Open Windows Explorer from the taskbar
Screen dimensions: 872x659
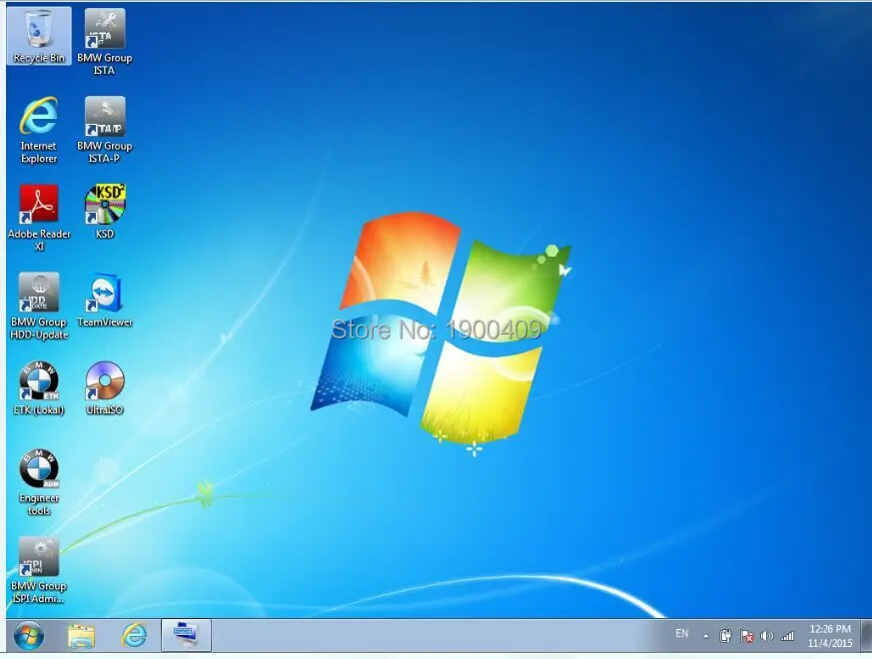click(81, 636)
